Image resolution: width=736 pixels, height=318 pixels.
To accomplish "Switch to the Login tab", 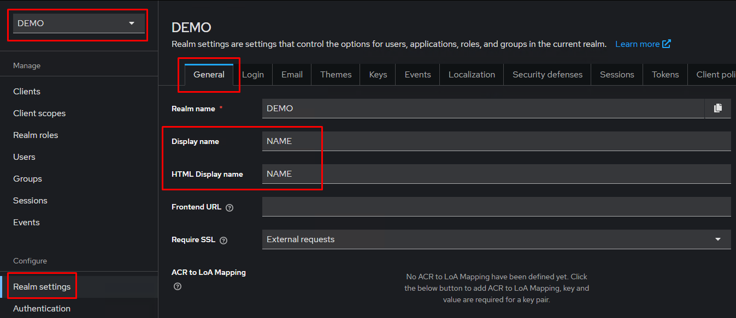I will pos(253,75).
